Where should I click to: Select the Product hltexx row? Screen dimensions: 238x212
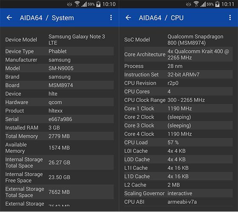tap(59, 111)
